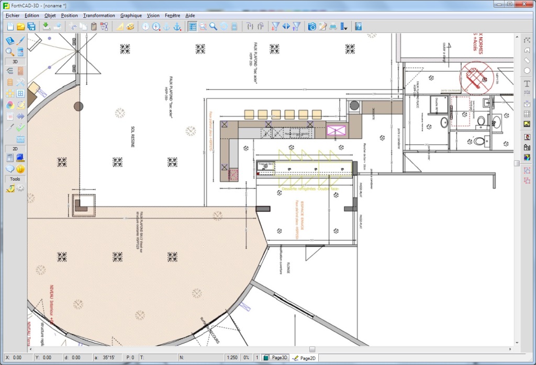Open the Graphique menu

coord(131,15)
